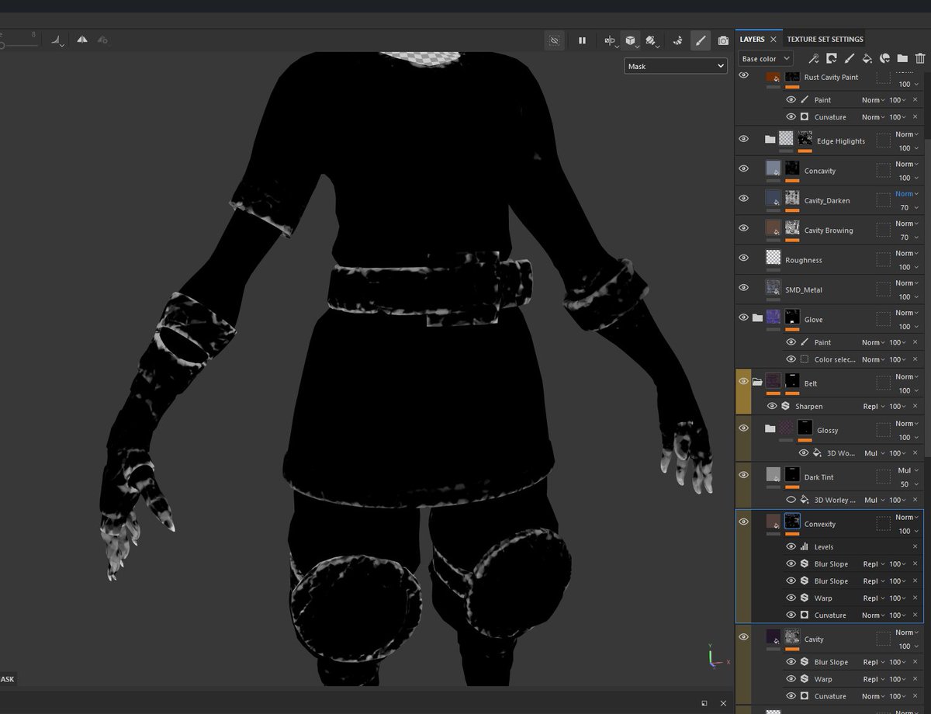Switch to the Texture Set Settings tab

pyautogui.click(x=825, y=39)
